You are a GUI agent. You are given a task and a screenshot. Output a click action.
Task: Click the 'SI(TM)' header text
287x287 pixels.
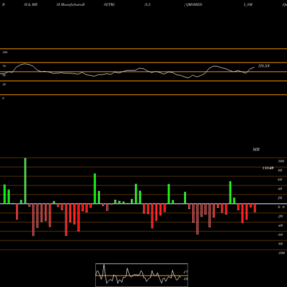click(109, 5)
